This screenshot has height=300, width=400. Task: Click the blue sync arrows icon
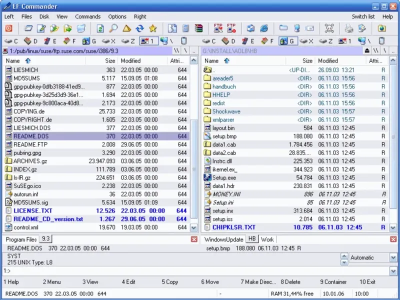[x=140, y=28]
